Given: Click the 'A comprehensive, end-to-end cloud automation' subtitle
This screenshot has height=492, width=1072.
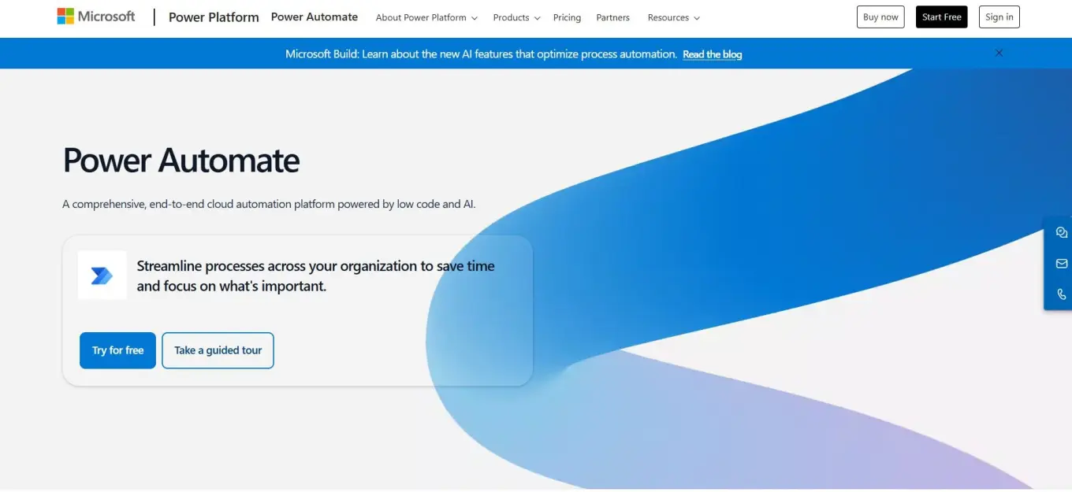Looking at the screenshot, I should (269, 204).
